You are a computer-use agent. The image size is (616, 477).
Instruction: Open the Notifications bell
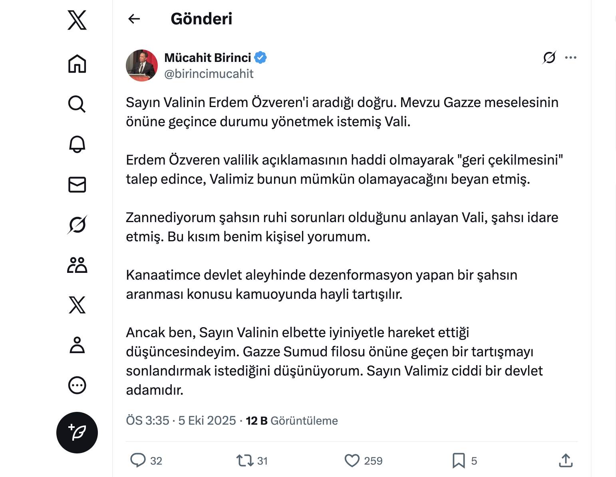77,144
